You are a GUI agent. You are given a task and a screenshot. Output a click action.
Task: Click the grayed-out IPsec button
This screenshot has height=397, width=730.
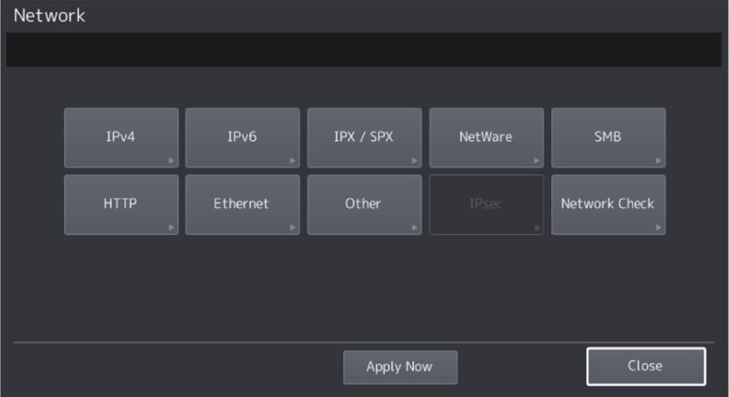(485, 204)
